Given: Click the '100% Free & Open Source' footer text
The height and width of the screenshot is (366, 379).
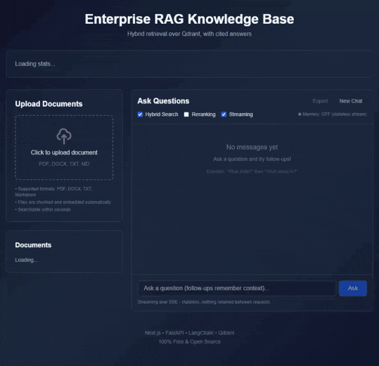Looking at the screenshot, I should point(189,342).
